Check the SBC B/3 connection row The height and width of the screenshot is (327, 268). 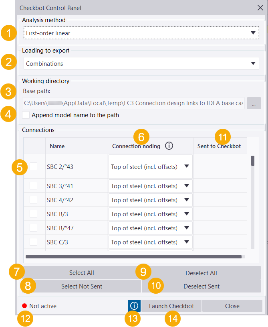click(34, 214)
